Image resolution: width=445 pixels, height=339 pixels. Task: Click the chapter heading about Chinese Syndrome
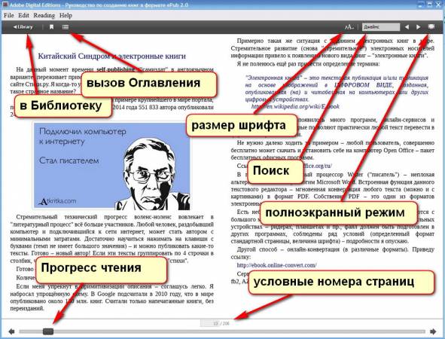point(112,56)
